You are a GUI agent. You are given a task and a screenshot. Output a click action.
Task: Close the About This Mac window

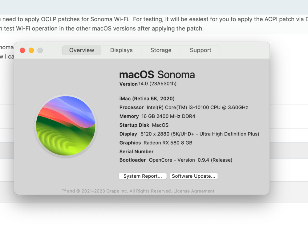[22, 50]
